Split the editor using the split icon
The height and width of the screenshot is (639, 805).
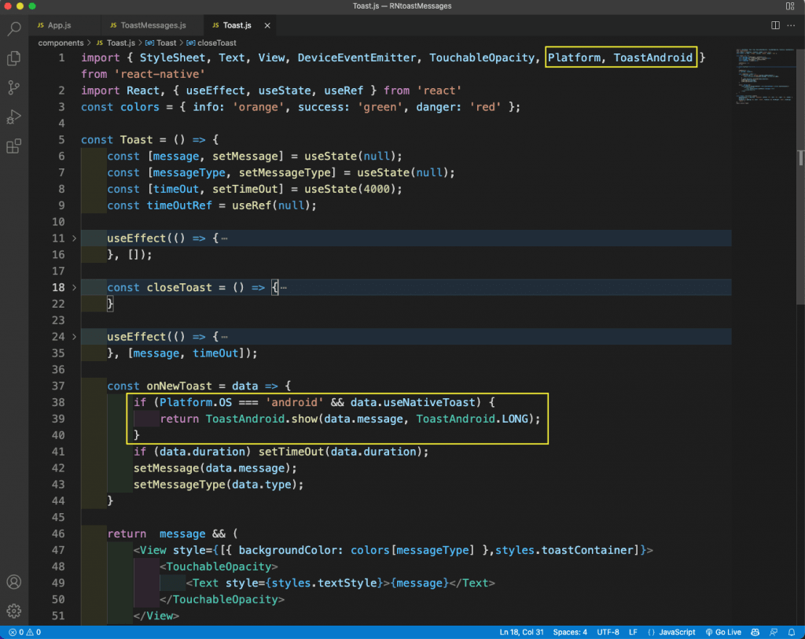(x=775, y=24)
